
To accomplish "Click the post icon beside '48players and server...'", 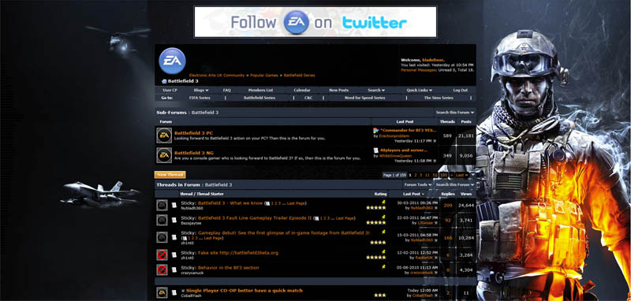I will pos(376,150).
